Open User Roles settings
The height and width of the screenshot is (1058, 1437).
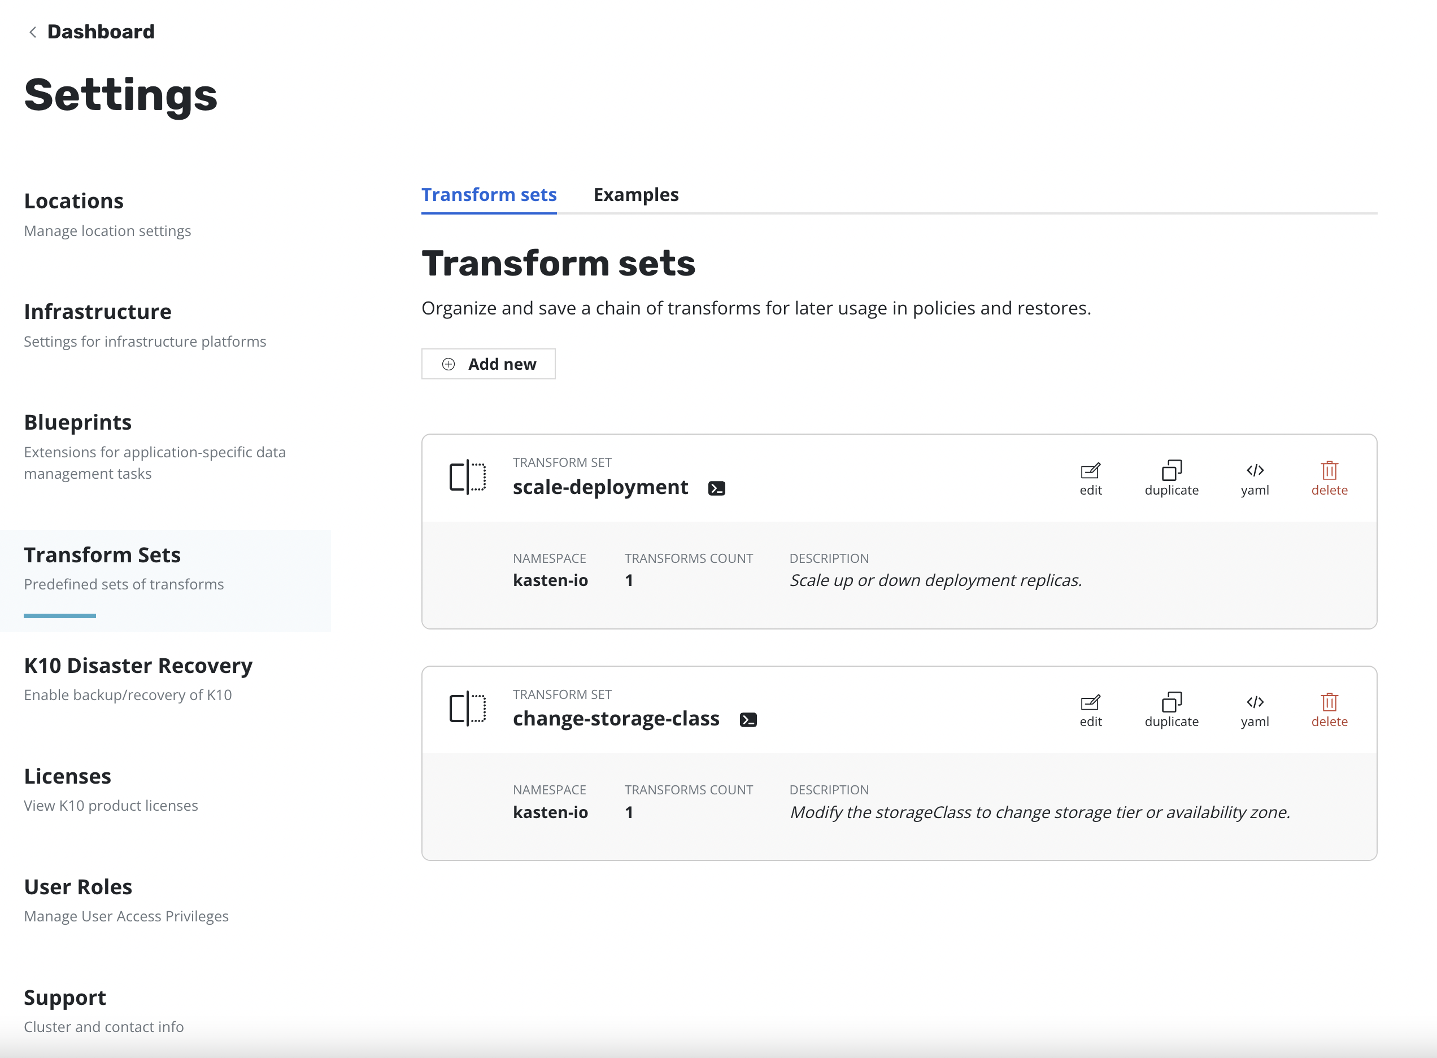(77, 887)
